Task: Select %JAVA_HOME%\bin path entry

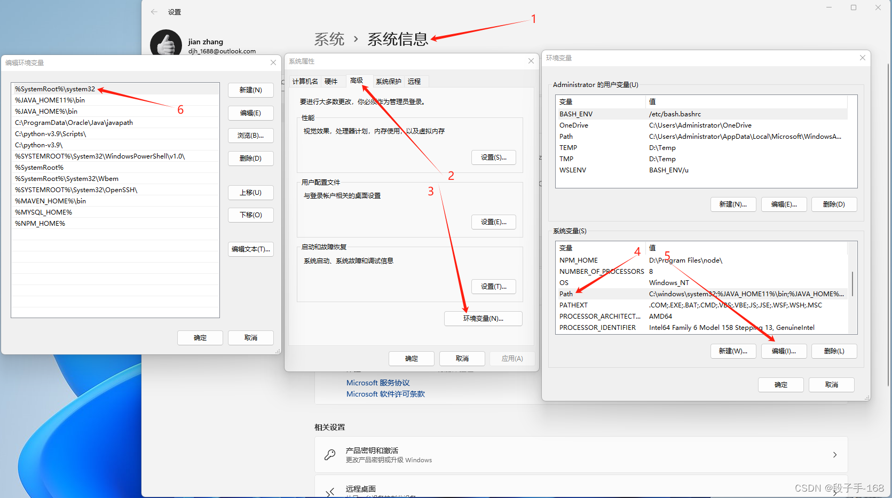Action: pyautogui.click(x=115, y=112)
